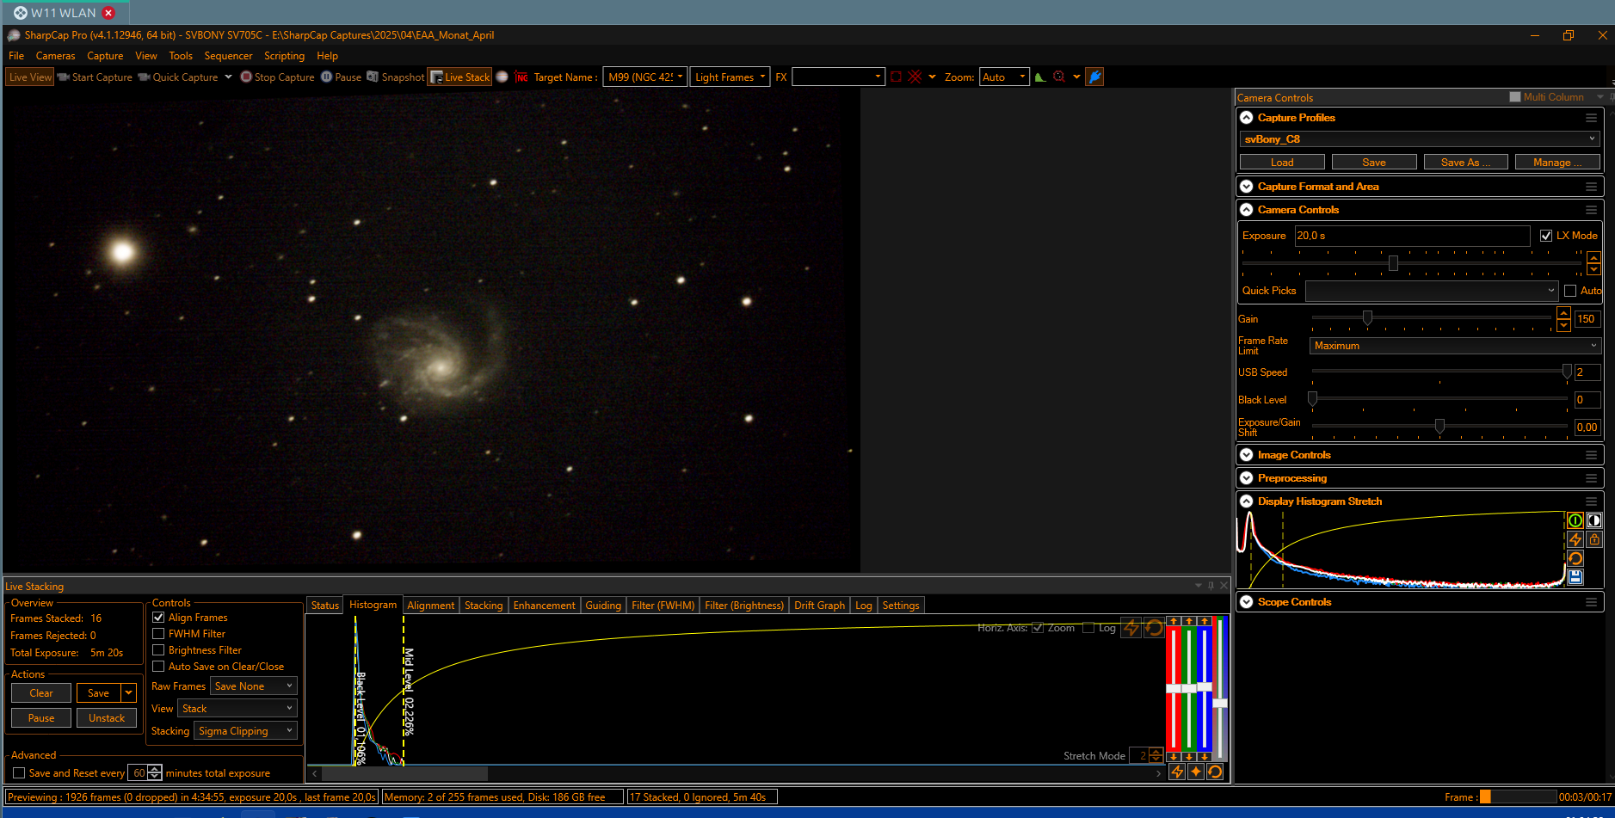Enable display stretch with the green power icon

tap(1575, 520)
